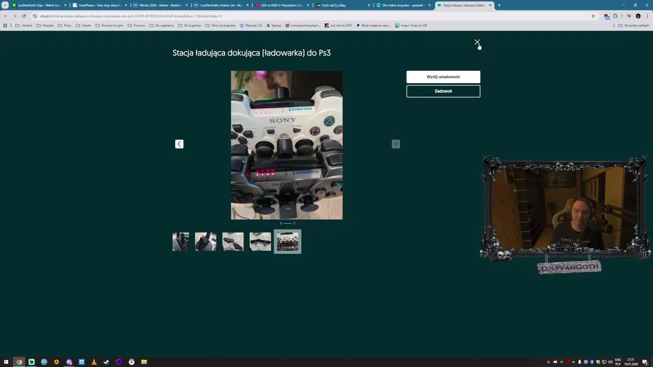Switch to Winter 2026 Anime tab
Screen dimensions: 653x367
[x=161, y=5]
